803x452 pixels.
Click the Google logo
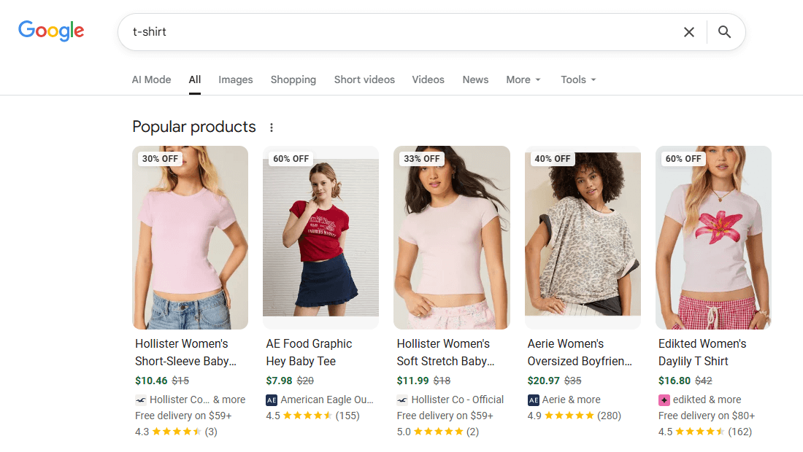click(50, 31)
